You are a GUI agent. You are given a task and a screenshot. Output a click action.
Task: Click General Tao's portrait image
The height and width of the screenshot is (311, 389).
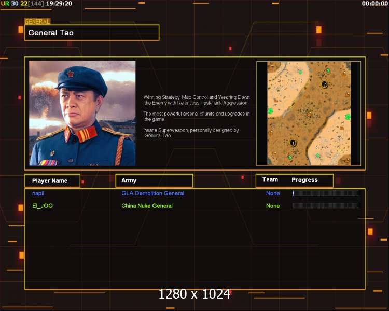[x=82, y=114]
